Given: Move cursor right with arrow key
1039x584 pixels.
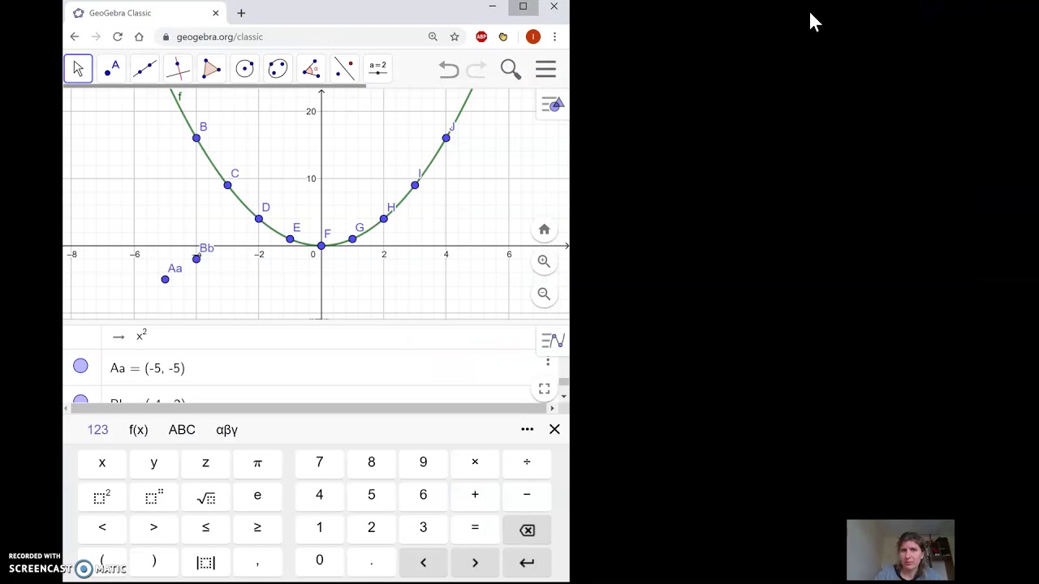Looking at the screenshot, I should tap(475, 562).
